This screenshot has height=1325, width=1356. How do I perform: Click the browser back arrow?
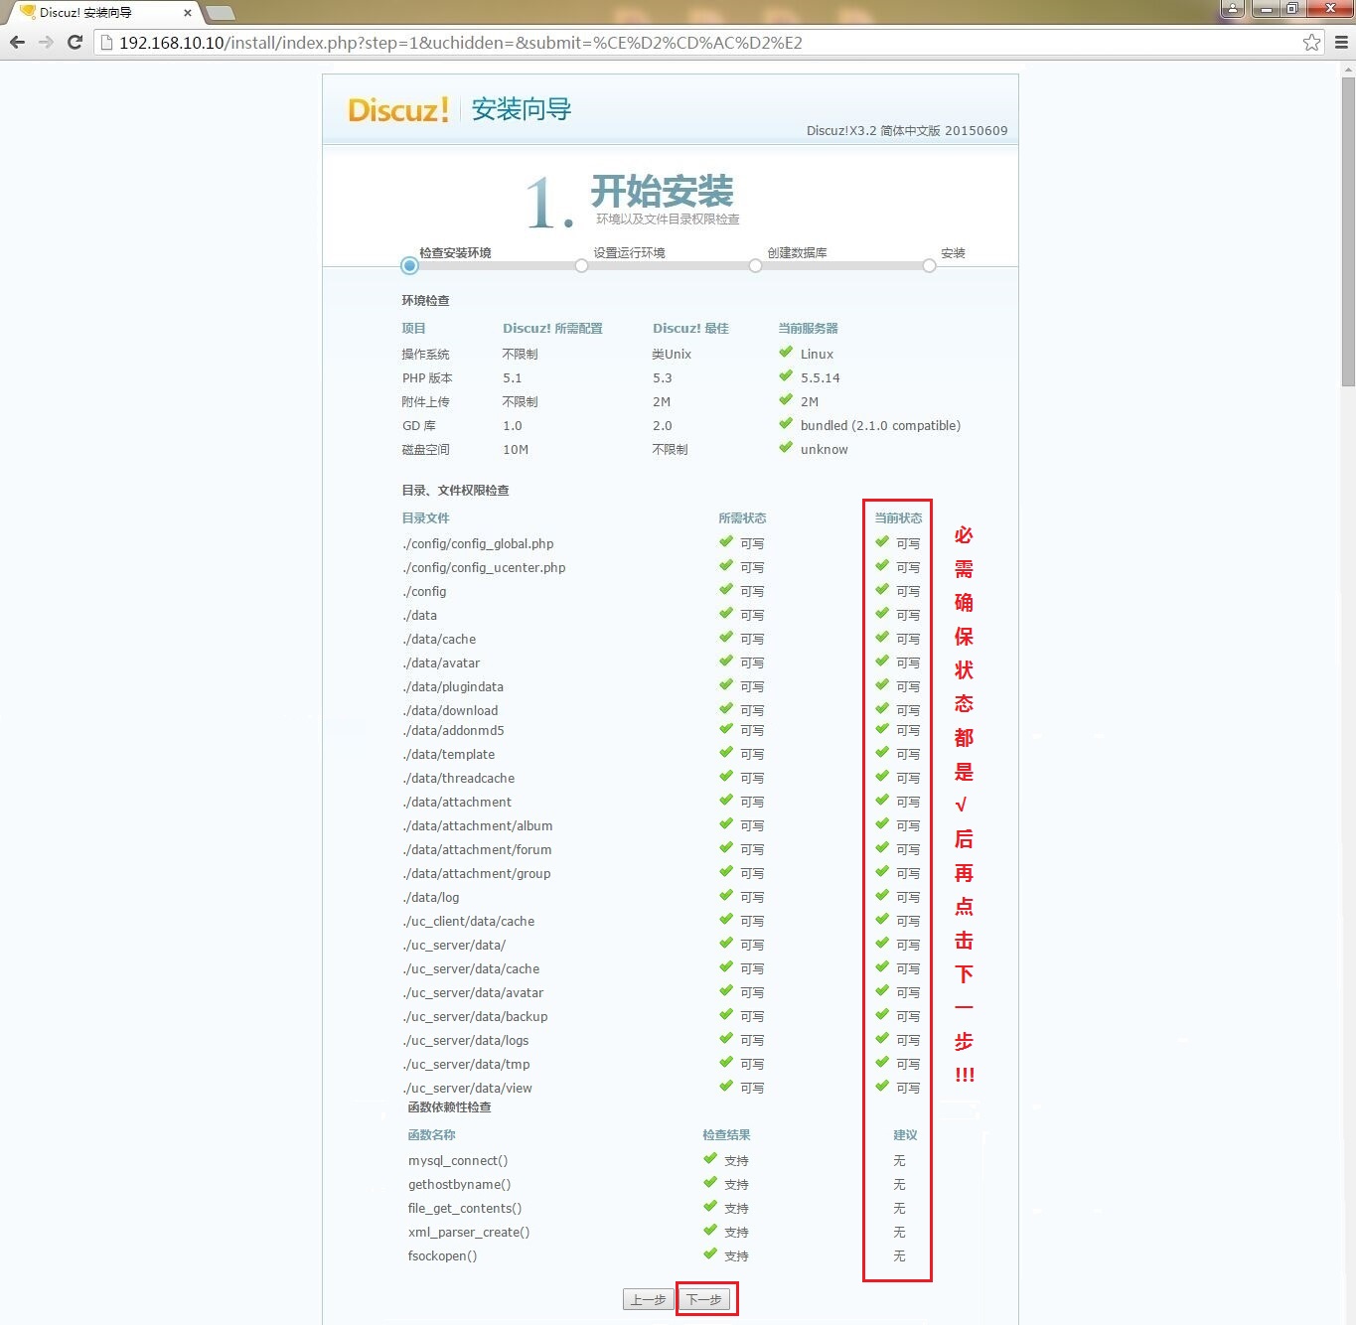click(x=17, y=43)
